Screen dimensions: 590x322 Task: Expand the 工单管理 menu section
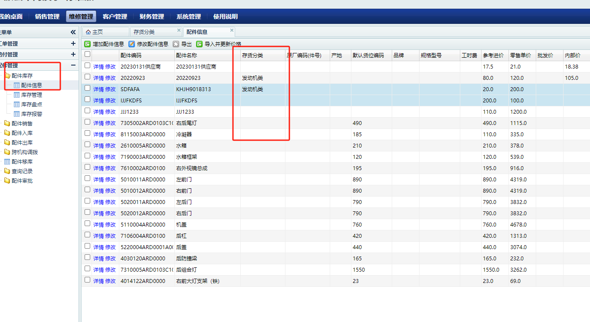pyautogui.click(x=73, y=43)
